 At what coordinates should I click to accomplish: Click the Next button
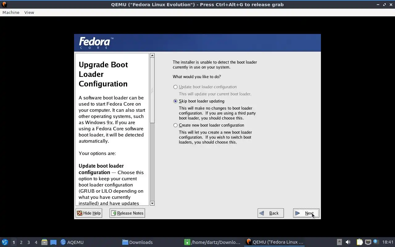tap(306, 213)
